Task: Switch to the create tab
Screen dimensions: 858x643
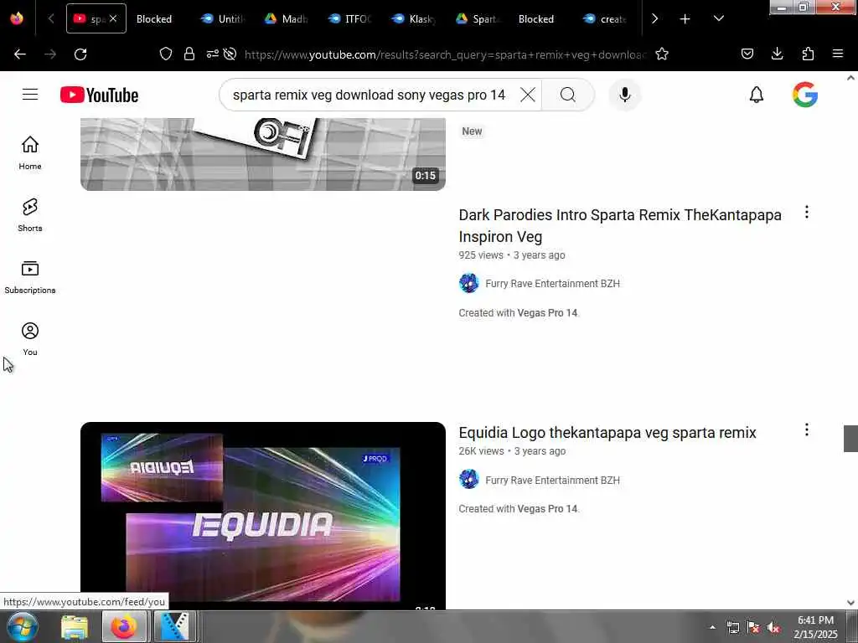Action: [x=606, y=18]
